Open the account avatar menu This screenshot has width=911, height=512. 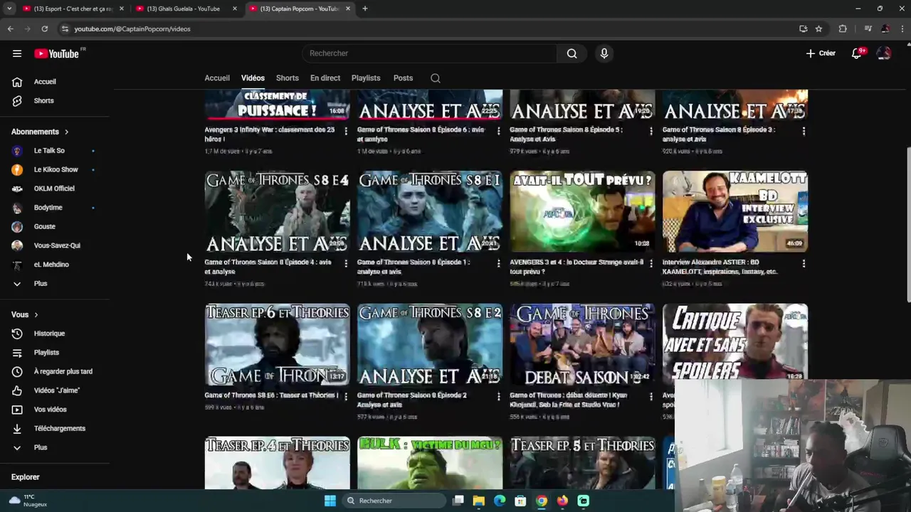[x=884, y=53]
